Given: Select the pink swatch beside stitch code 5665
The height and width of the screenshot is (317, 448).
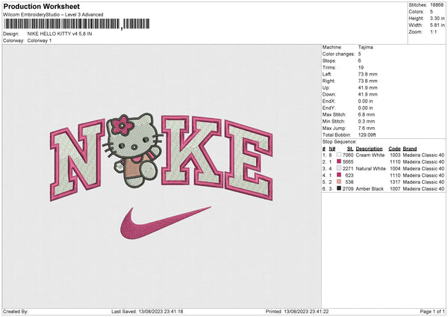Looking at the screenshot, I should click(x=339, y=161).
